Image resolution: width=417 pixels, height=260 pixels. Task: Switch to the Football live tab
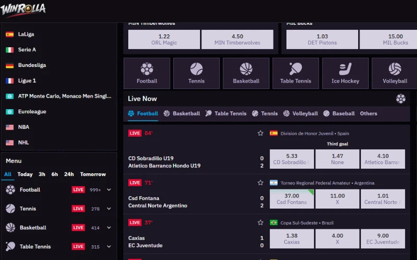click(143, 113)
